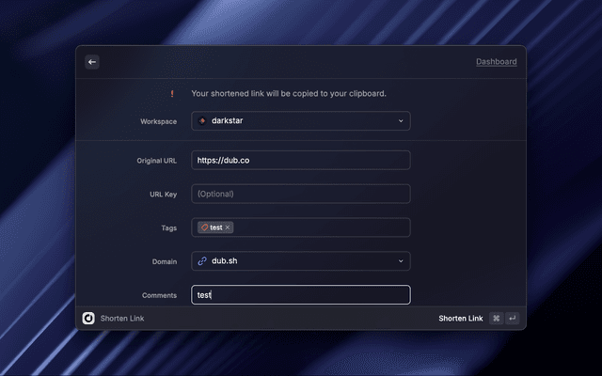Click the back arrow button
This screenshot has width=602, height=376.
click(x=92, y=62)
